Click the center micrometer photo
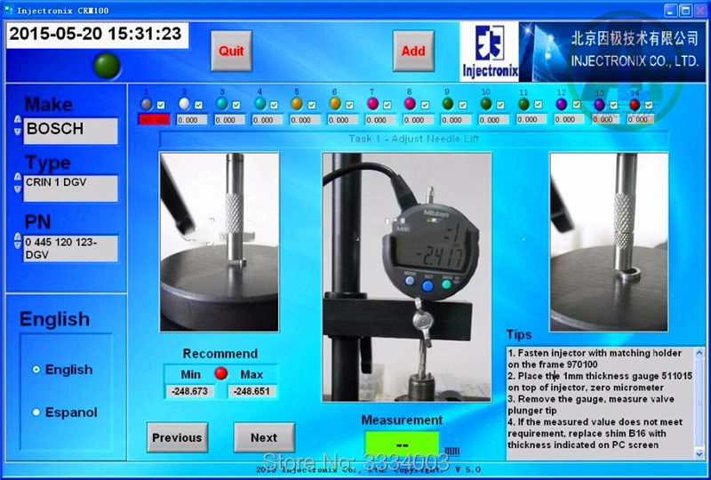The width and height of the screenshot is (711, 480). tap(407, 277)
